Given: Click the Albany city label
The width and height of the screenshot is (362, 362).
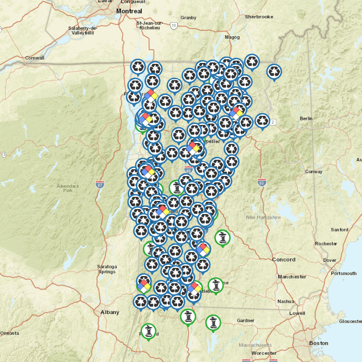Looking at the screenshot, I should pyautogui.click(x=110, y=312).
